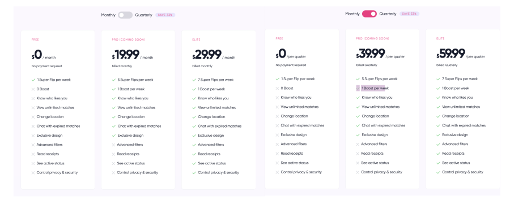This screenshot has height=205, width=510.
Task: Click the SAVE 33% badge next to pink toggle
Action: pos(410,14)
